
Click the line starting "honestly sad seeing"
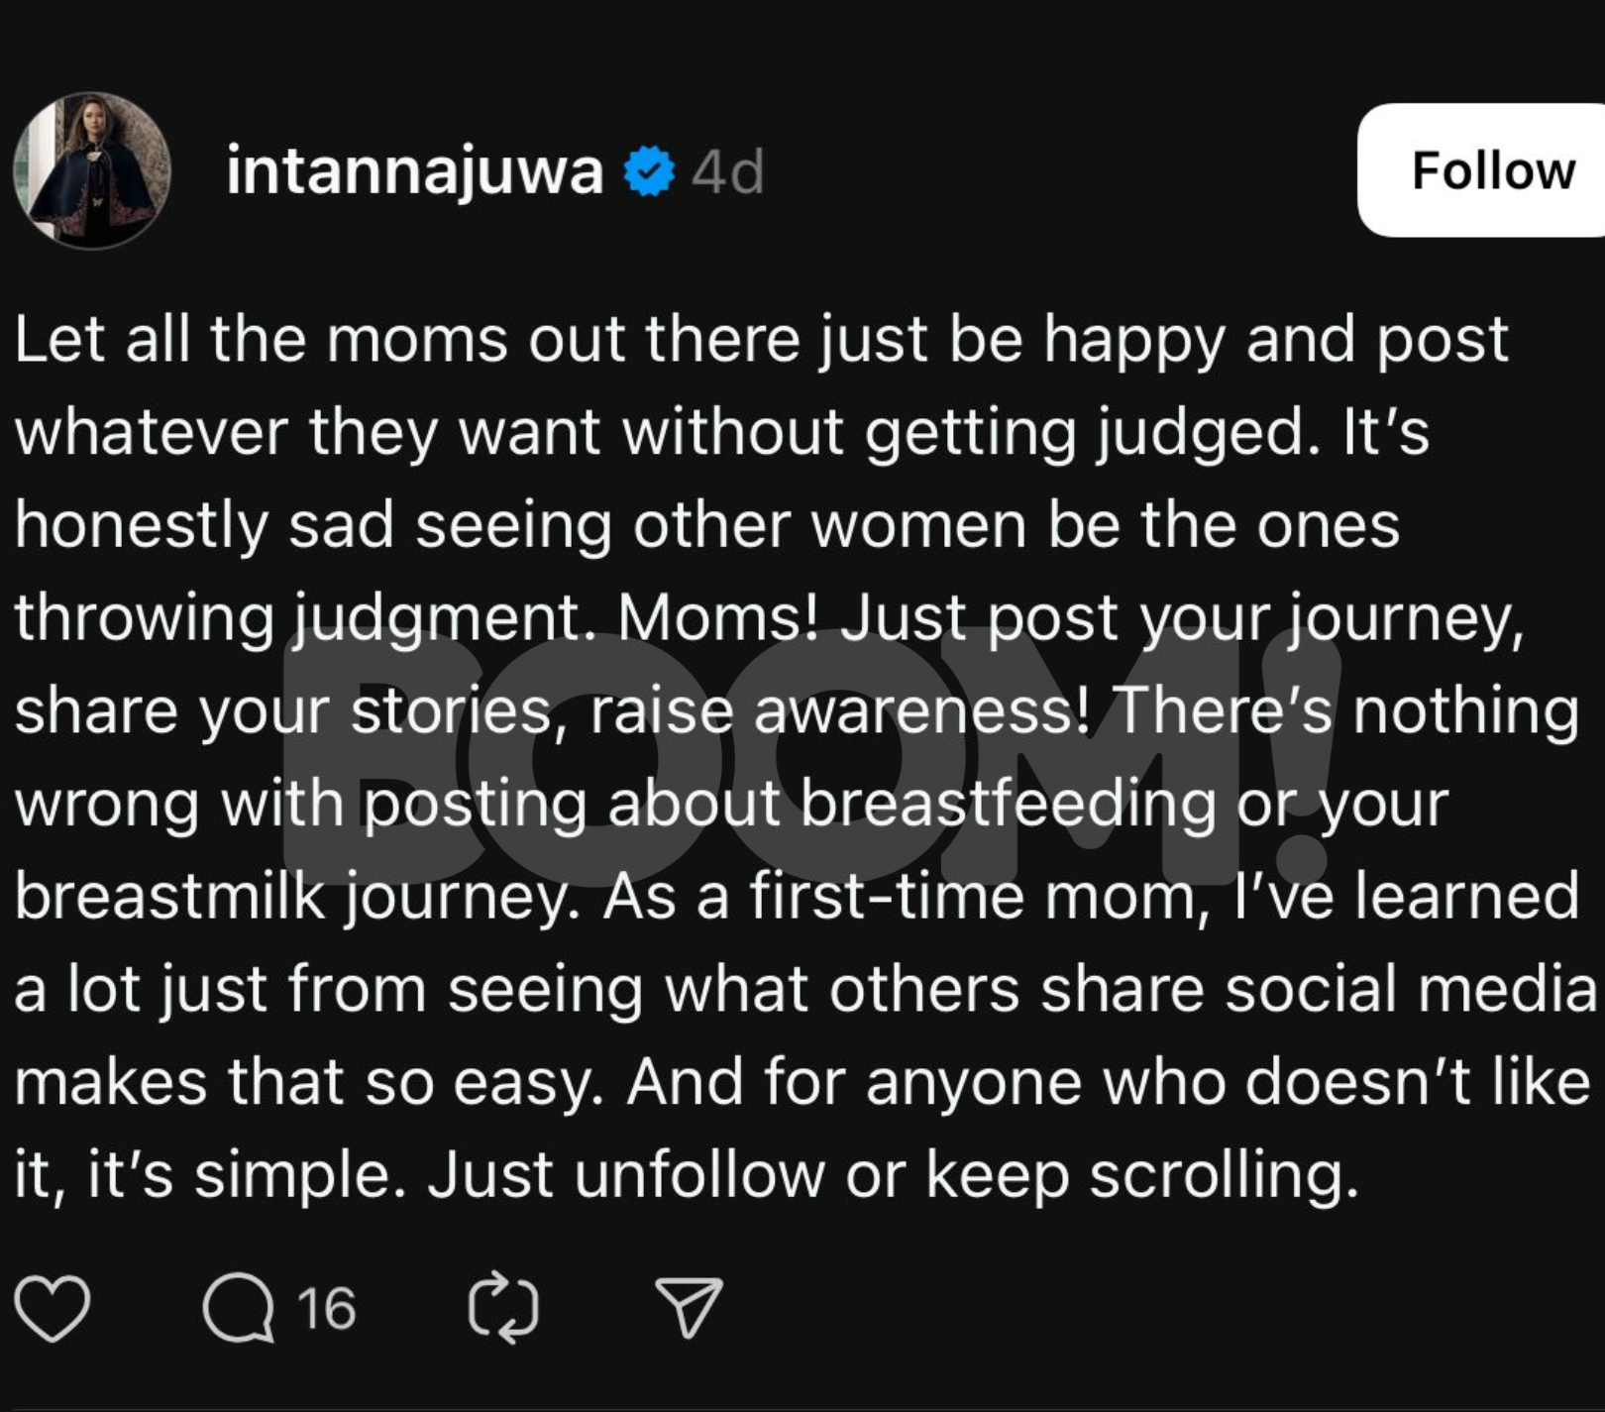[x=706, y=525]
